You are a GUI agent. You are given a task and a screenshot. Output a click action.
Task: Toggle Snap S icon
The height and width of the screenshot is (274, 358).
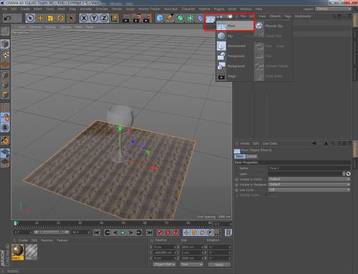pos(5,128)
